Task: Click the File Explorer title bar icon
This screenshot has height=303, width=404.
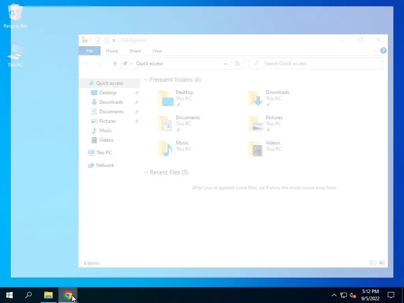Action: [x=84, y=40]
